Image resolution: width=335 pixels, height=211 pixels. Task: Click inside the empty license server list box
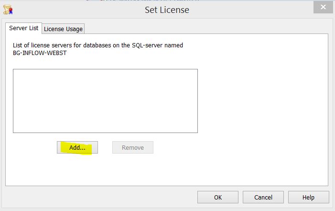click(105, 100)
